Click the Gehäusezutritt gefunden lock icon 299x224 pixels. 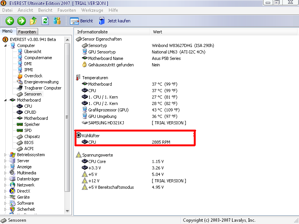[x=84, y=64]
